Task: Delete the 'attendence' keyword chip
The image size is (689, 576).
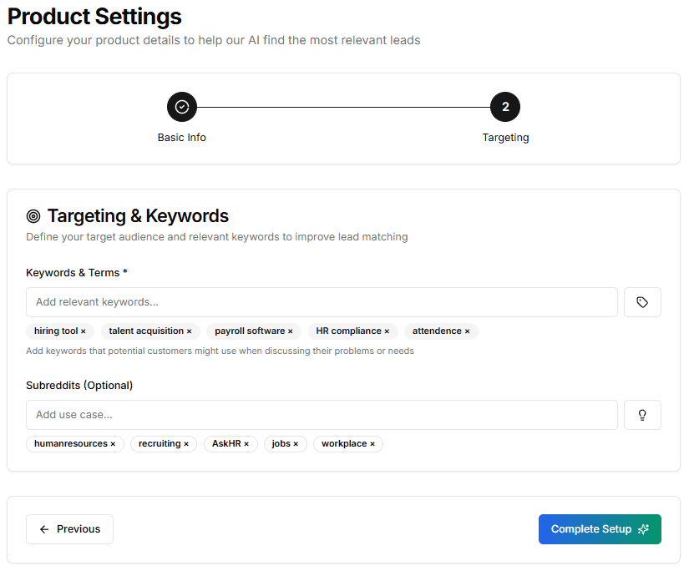Action: 467,331
